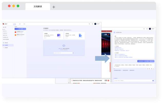Select 文档生成 in the left sidebar

pos(6,42)
